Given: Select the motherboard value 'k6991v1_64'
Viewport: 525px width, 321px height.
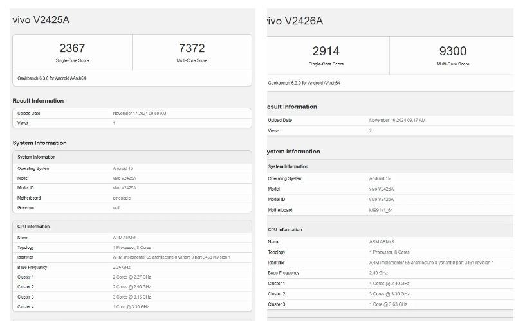Looking at the screenshot, I should (x=381, y=210).
